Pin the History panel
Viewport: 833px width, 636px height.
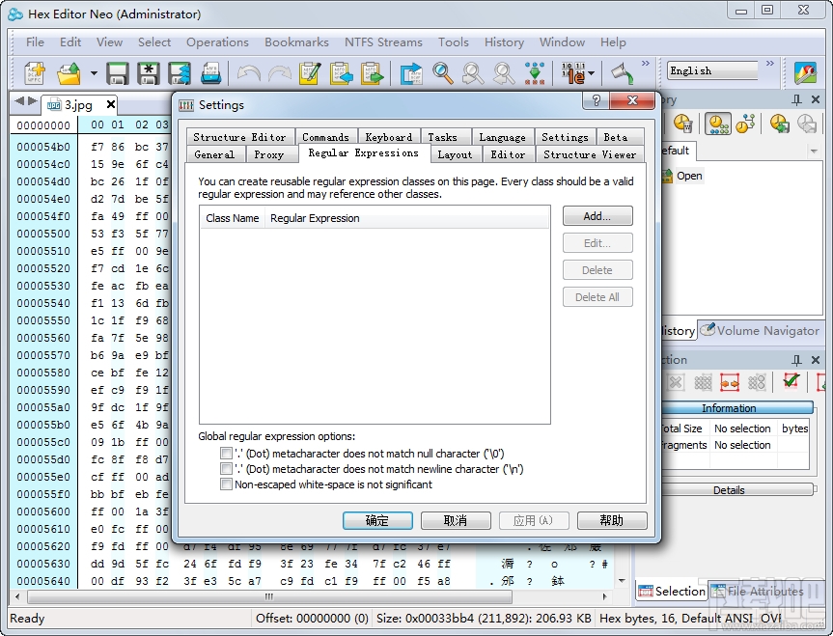click(796, 99)
